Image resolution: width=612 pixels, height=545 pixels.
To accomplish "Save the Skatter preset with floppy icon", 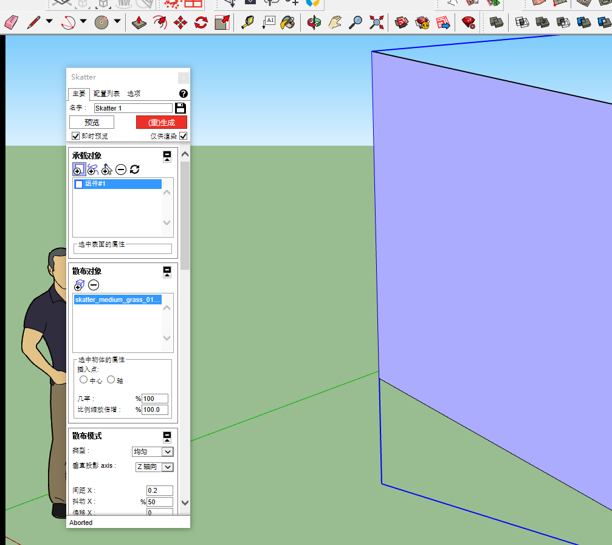I will click(x=181, y=108).
